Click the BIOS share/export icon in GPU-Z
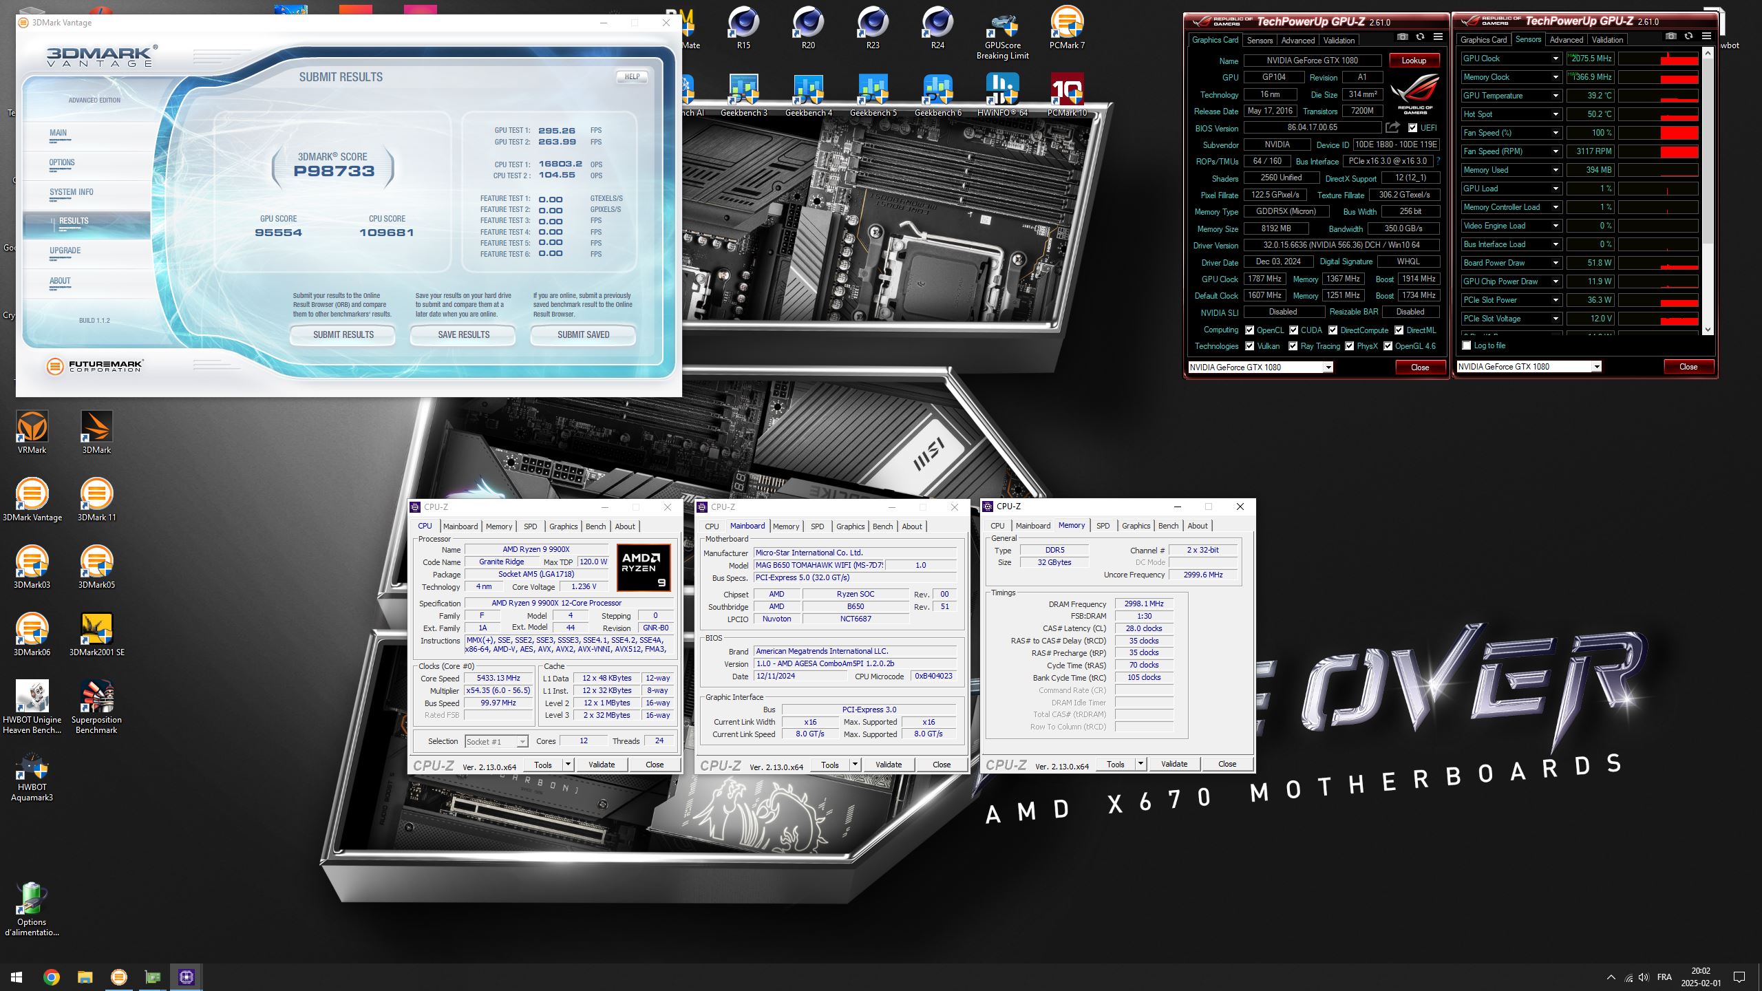The width and height of the screenshot is (1762, 991). [1392, 127]
